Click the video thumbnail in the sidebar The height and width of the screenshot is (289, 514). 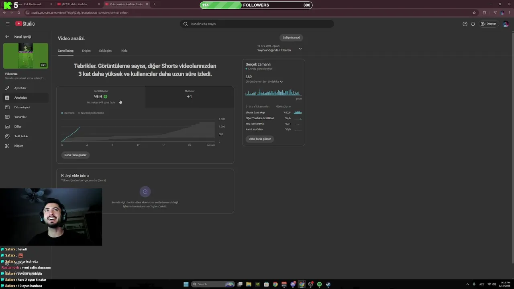(x=26, y=56)
